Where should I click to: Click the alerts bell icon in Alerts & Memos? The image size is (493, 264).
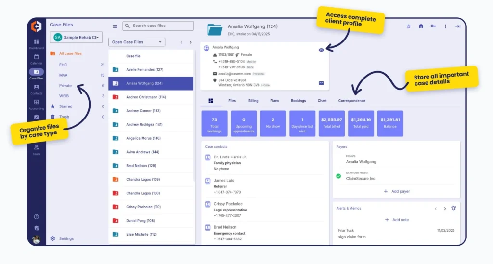[454, 208]
